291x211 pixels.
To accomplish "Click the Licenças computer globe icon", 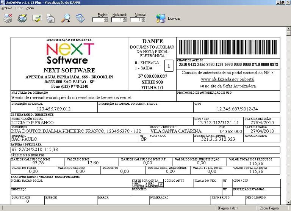I will pyautogui.click(x=161, y=18).
